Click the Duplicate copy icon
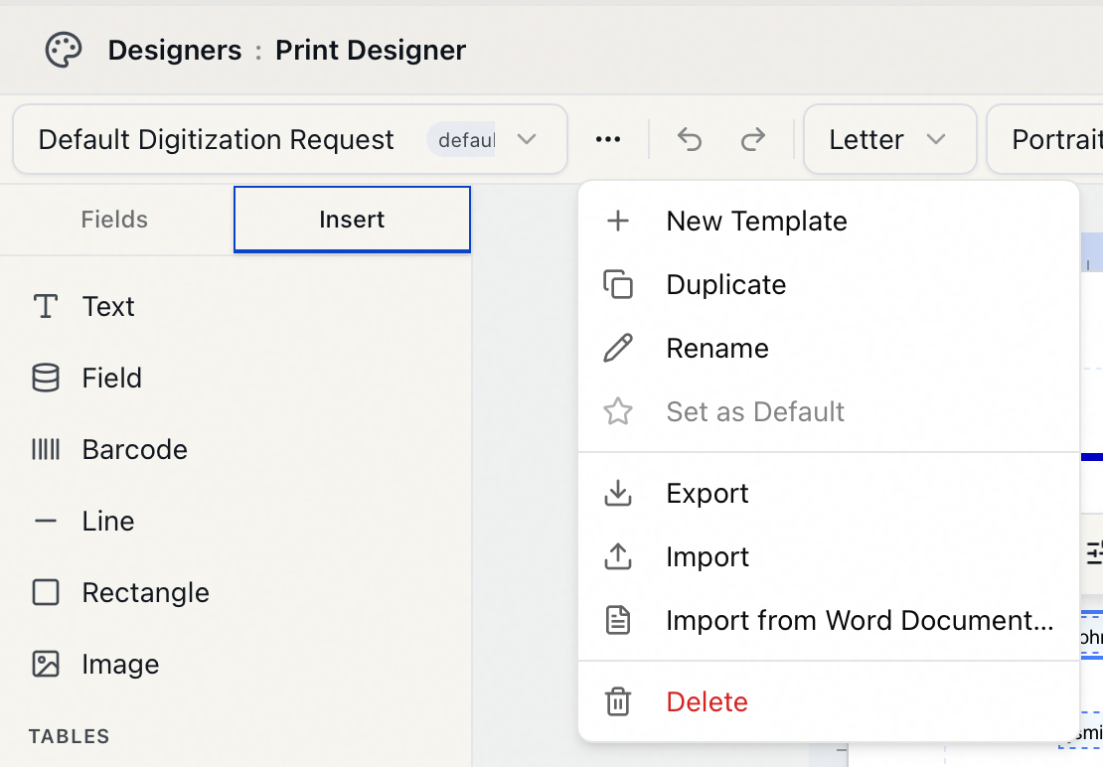 click(618, 284)
